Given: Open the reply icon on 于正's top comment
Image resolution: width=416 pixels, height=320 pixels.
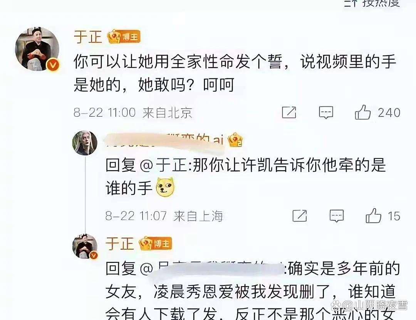Looking at the screenshot, I should [x=326, y=113].
